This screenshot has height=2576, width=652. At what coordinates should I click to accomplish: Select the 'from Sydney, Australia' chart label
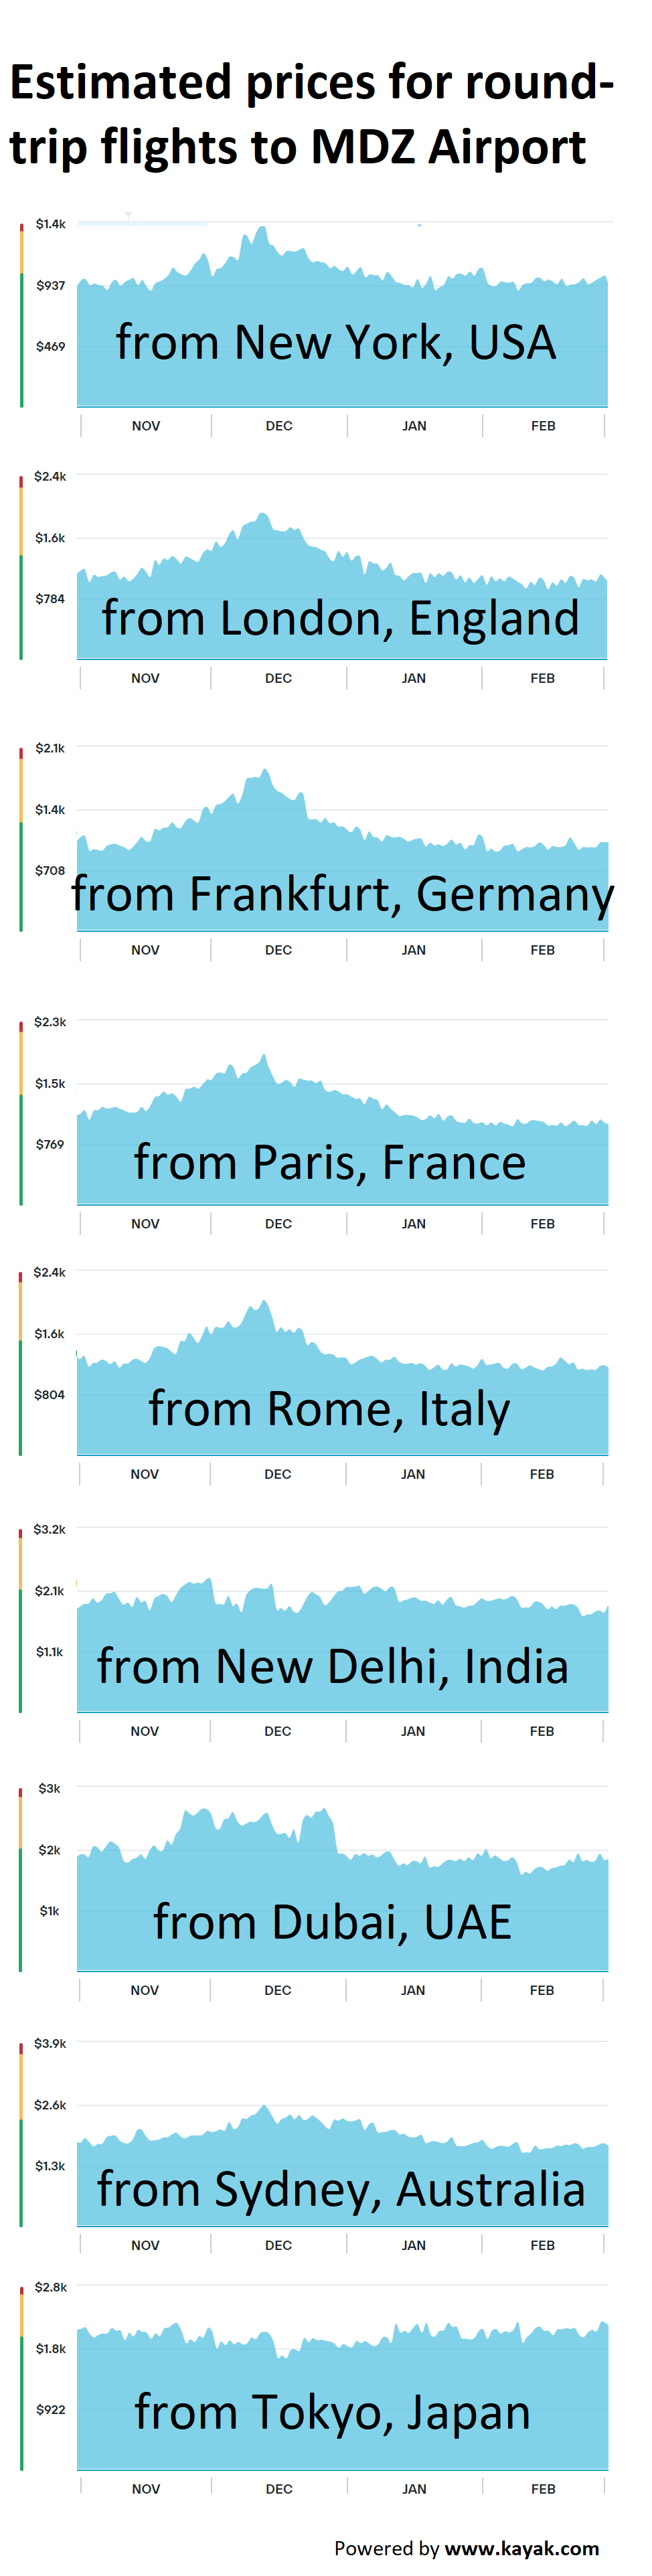[x=340, y=2189]
